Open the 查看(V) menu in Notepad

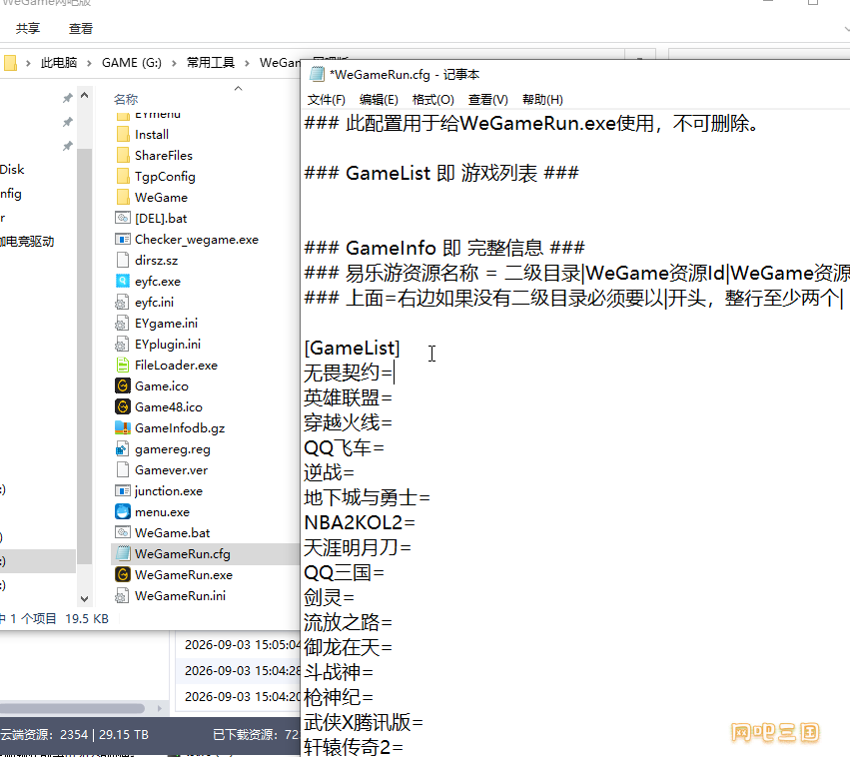tap(488, 100)
